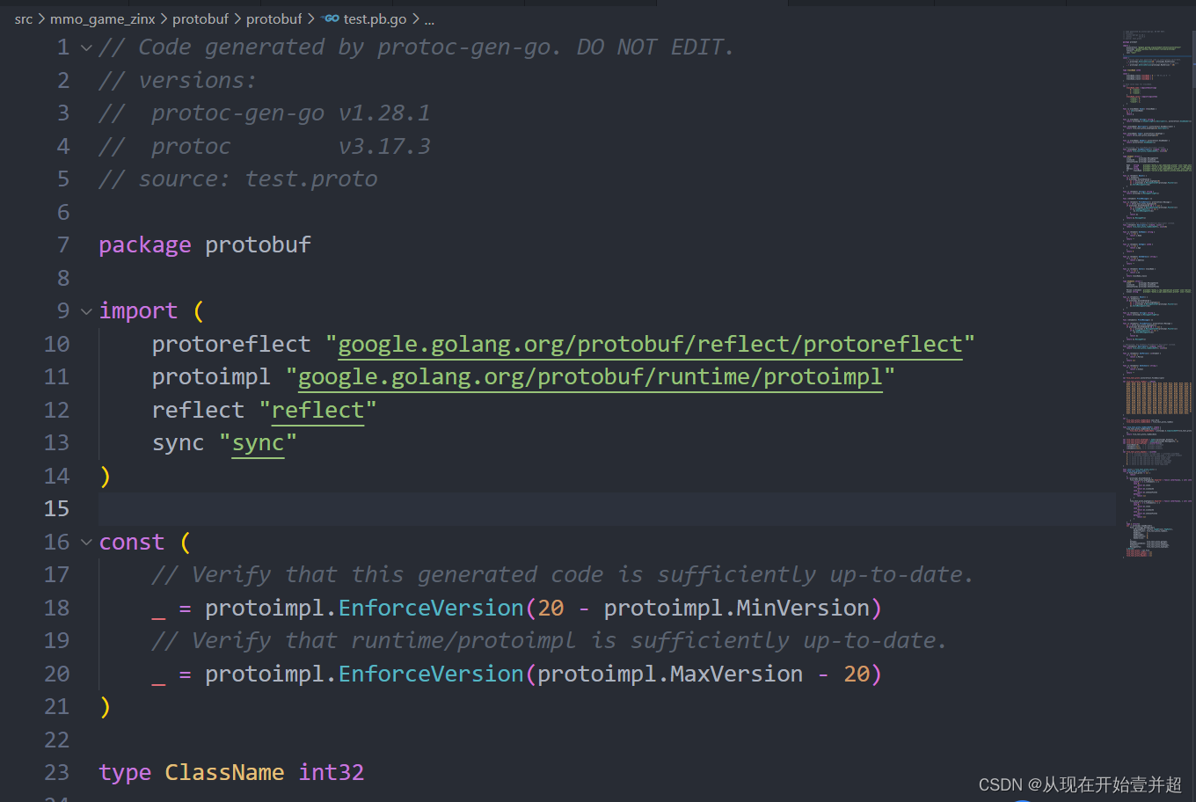
Task: Click line number 15 in the gutter
Action: 56,508
